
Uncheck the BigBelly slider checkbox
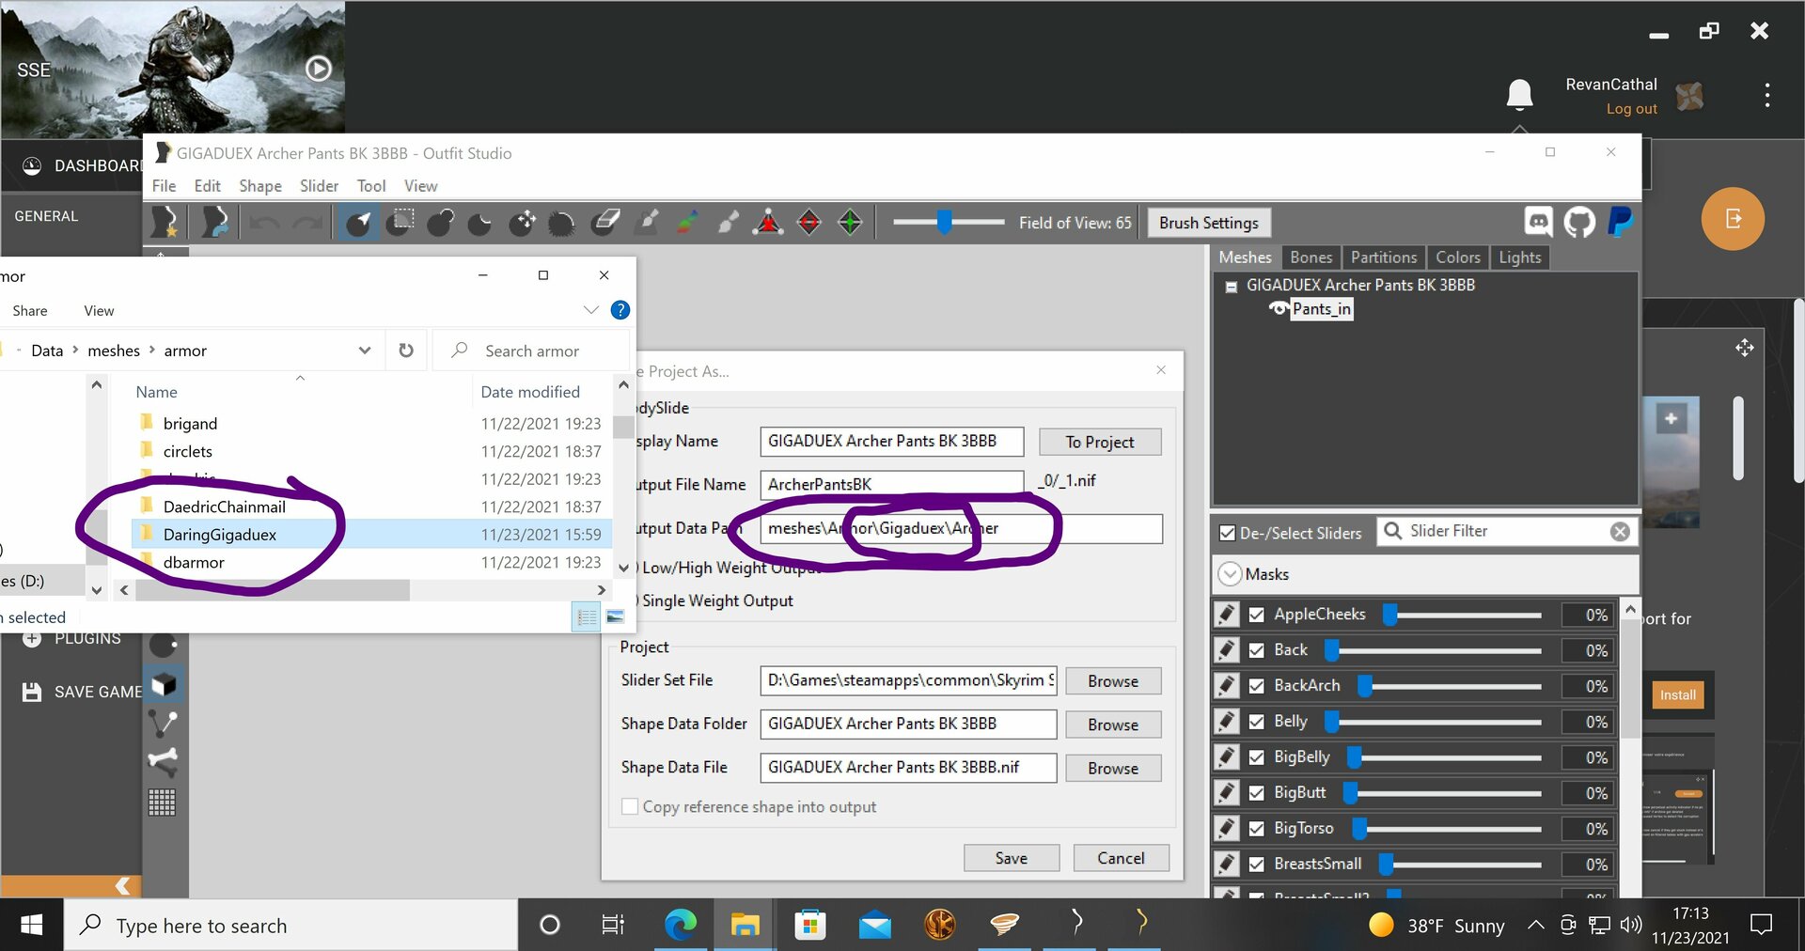tap(1257, 757)
